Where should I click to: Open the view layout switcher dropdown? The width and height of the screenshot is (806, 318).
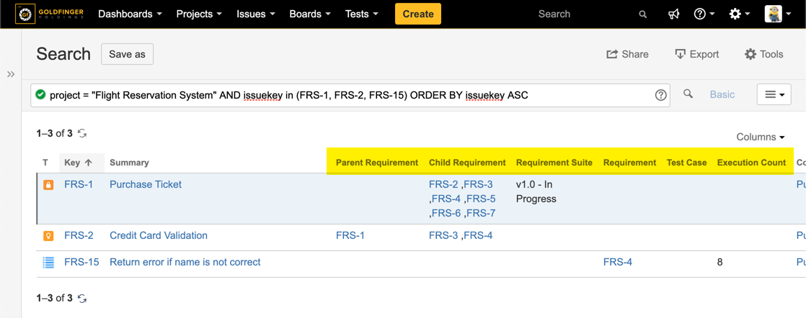774,94
